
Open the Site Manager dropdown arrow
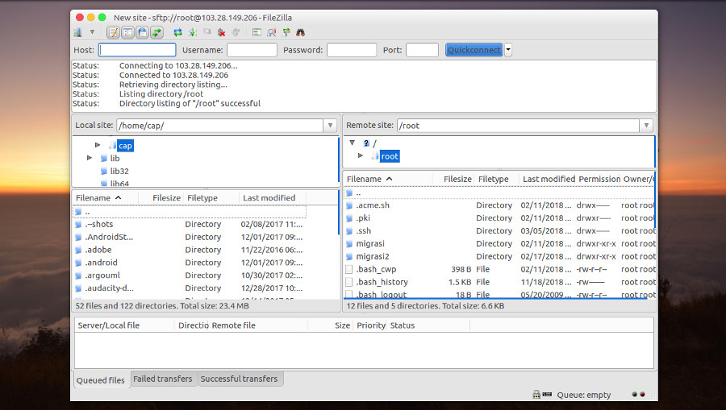pyautogui.click(x=92, y=32)
